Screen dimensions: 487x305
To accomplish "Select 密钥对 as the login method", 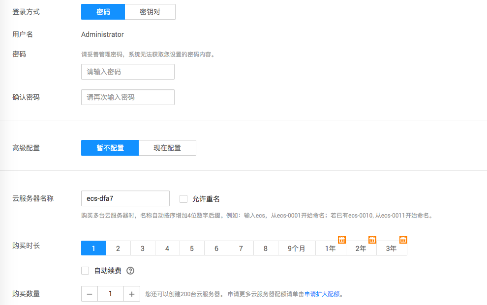I will point(151,11).
